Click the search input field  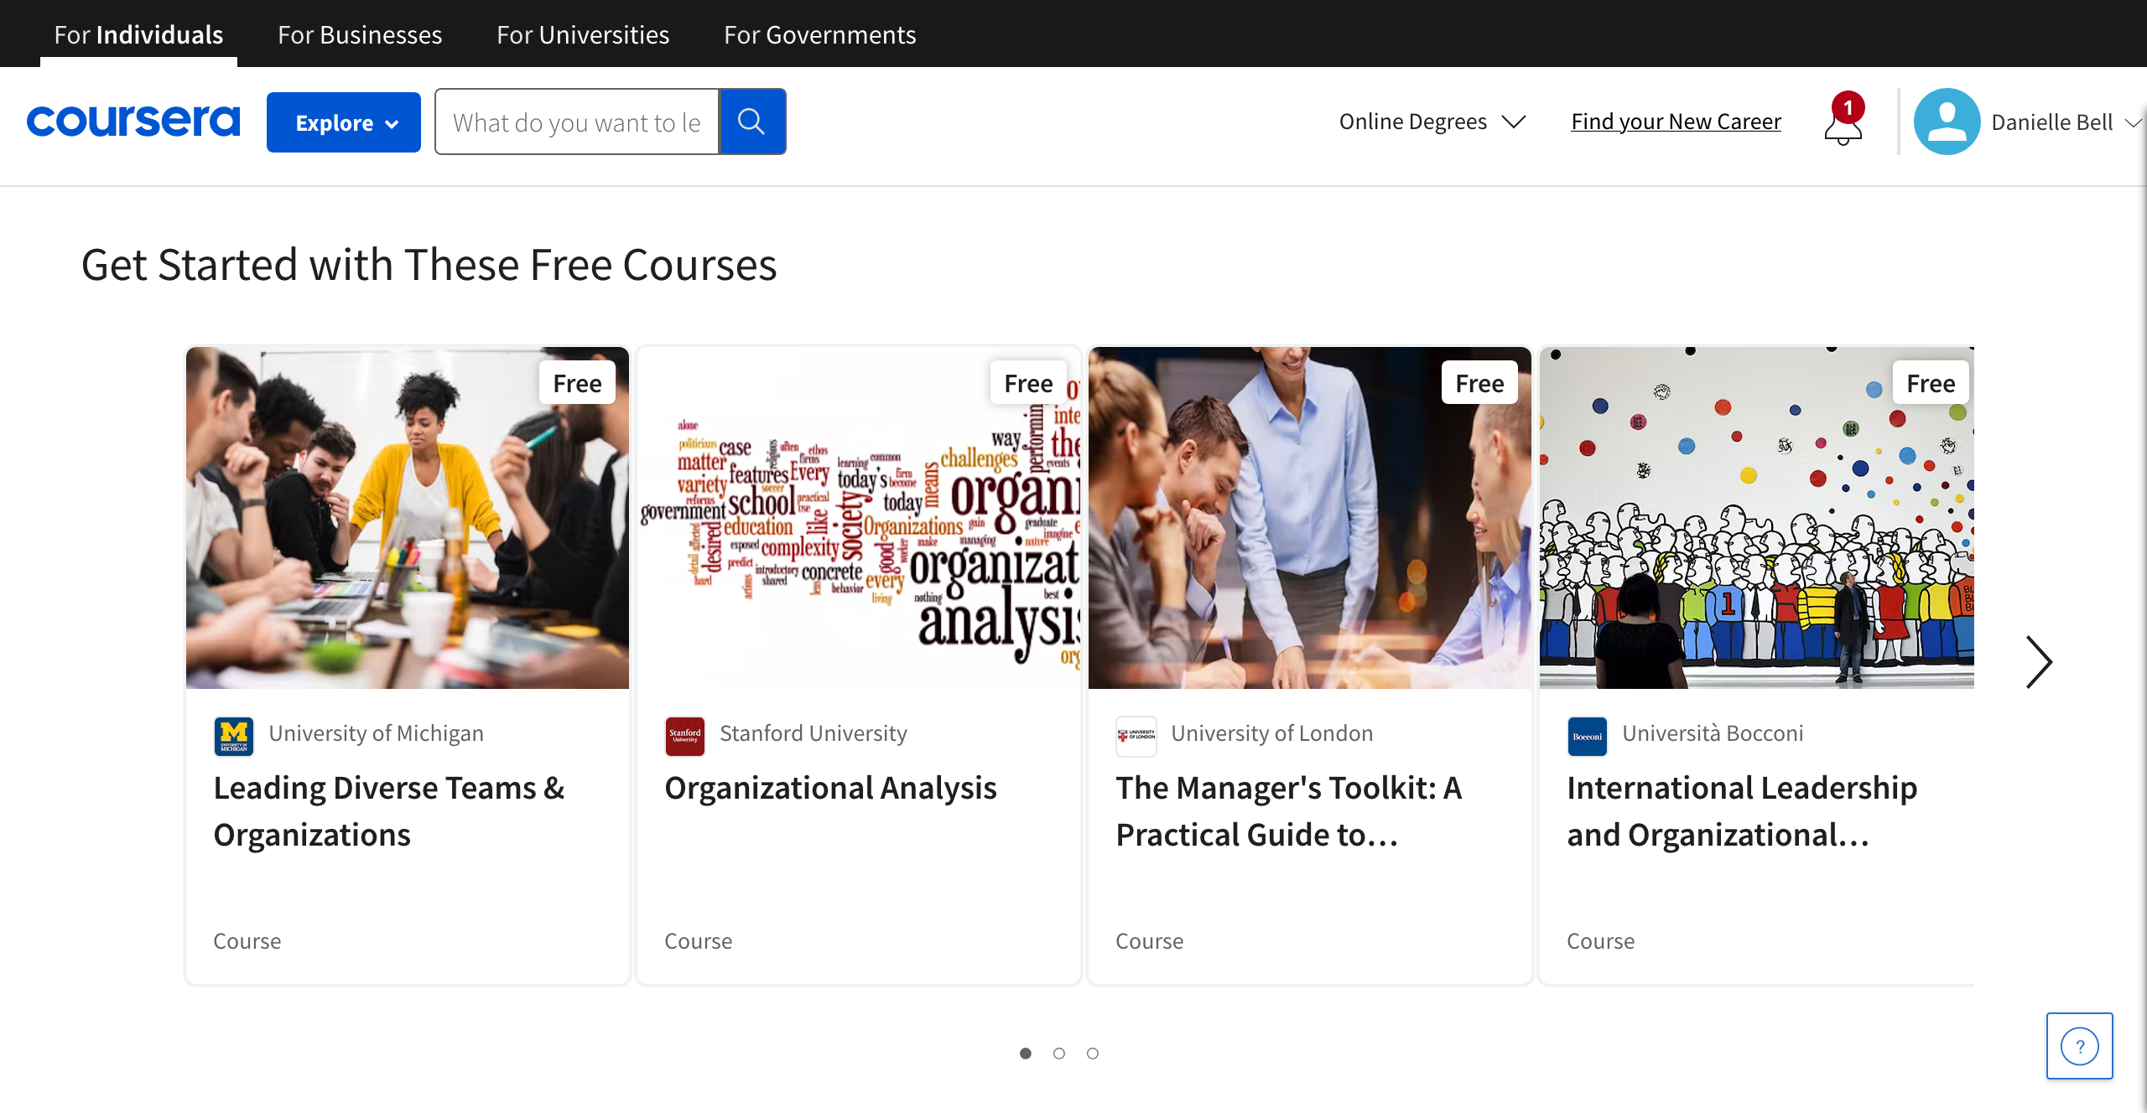[577, 122]
